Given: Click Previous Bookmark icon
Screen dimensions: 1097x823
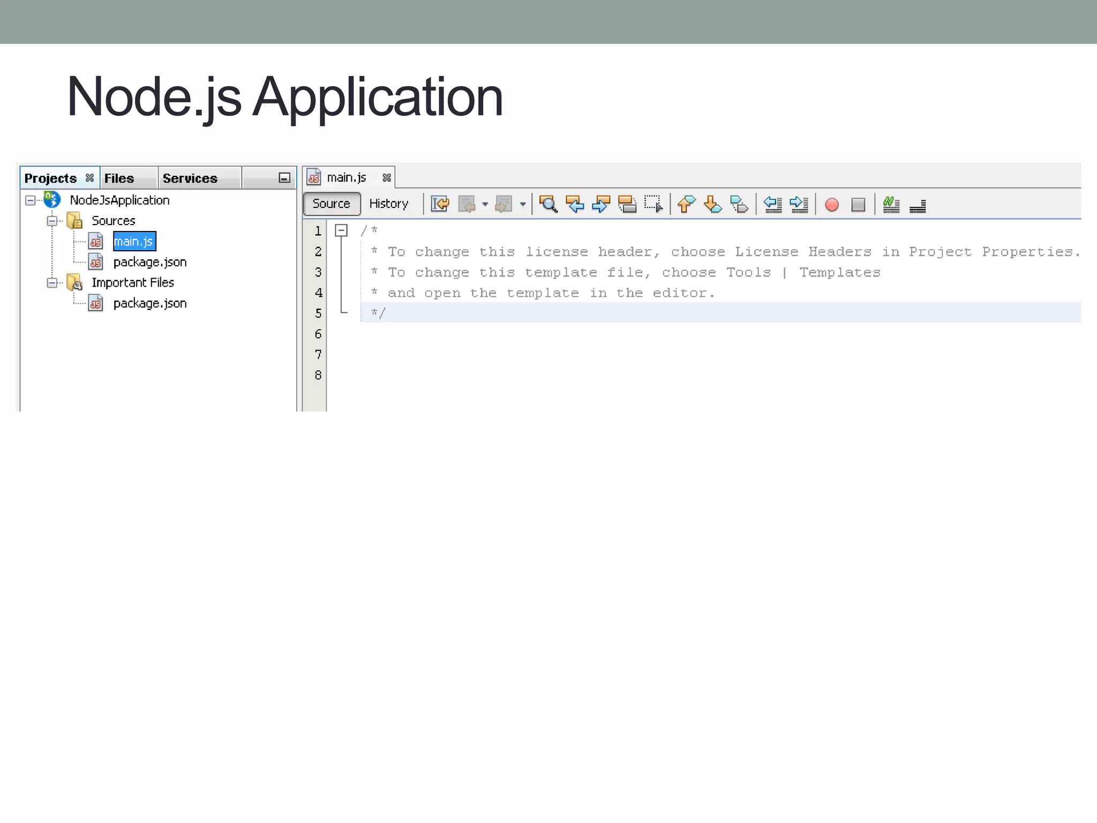Looking at the screenshot, I should tap(686, 204).
